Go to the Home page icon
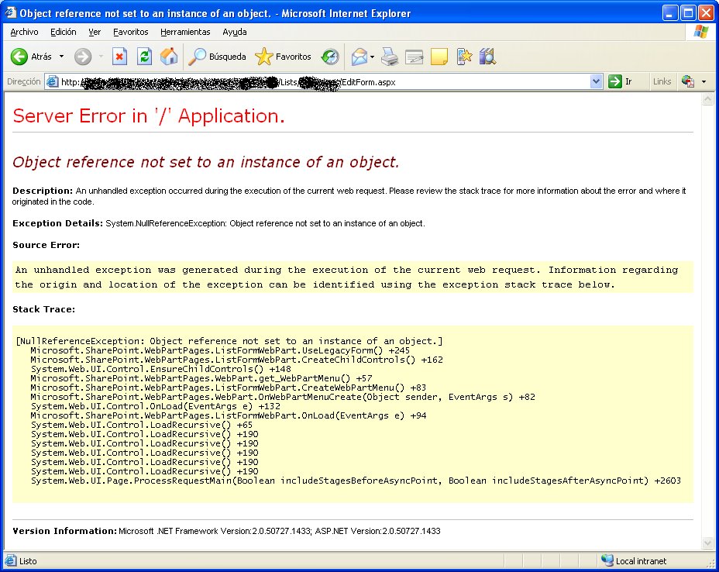This screenshot has width=719, height=572. point(169,57)
